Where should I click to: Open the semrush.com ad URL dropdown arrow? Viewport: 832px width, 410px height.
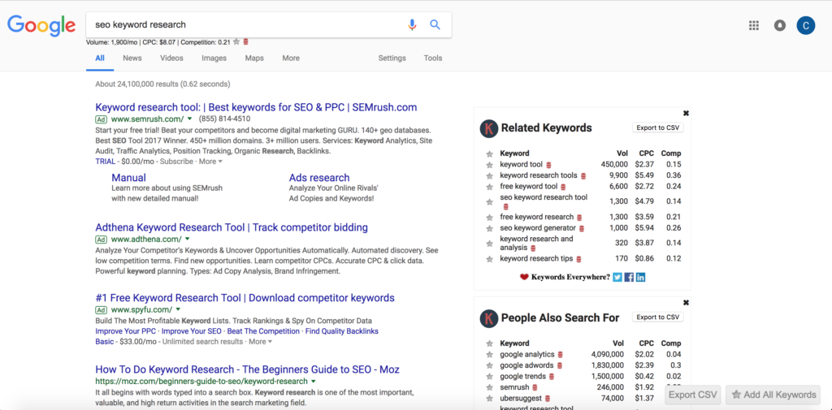point(188,119)
